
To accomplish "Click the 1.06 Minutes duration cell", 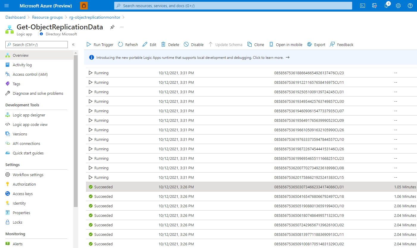I will (x=405, y=196).
